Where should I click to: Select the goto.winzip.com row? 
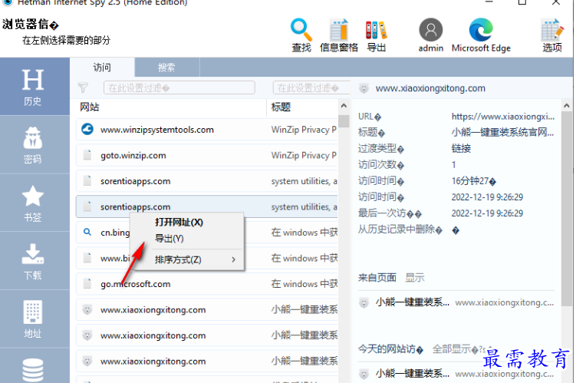click(x=207, y=155)
